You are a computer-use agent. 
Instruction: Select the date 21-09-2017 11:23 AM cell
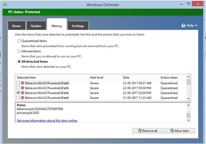click(x=137, y=98)
